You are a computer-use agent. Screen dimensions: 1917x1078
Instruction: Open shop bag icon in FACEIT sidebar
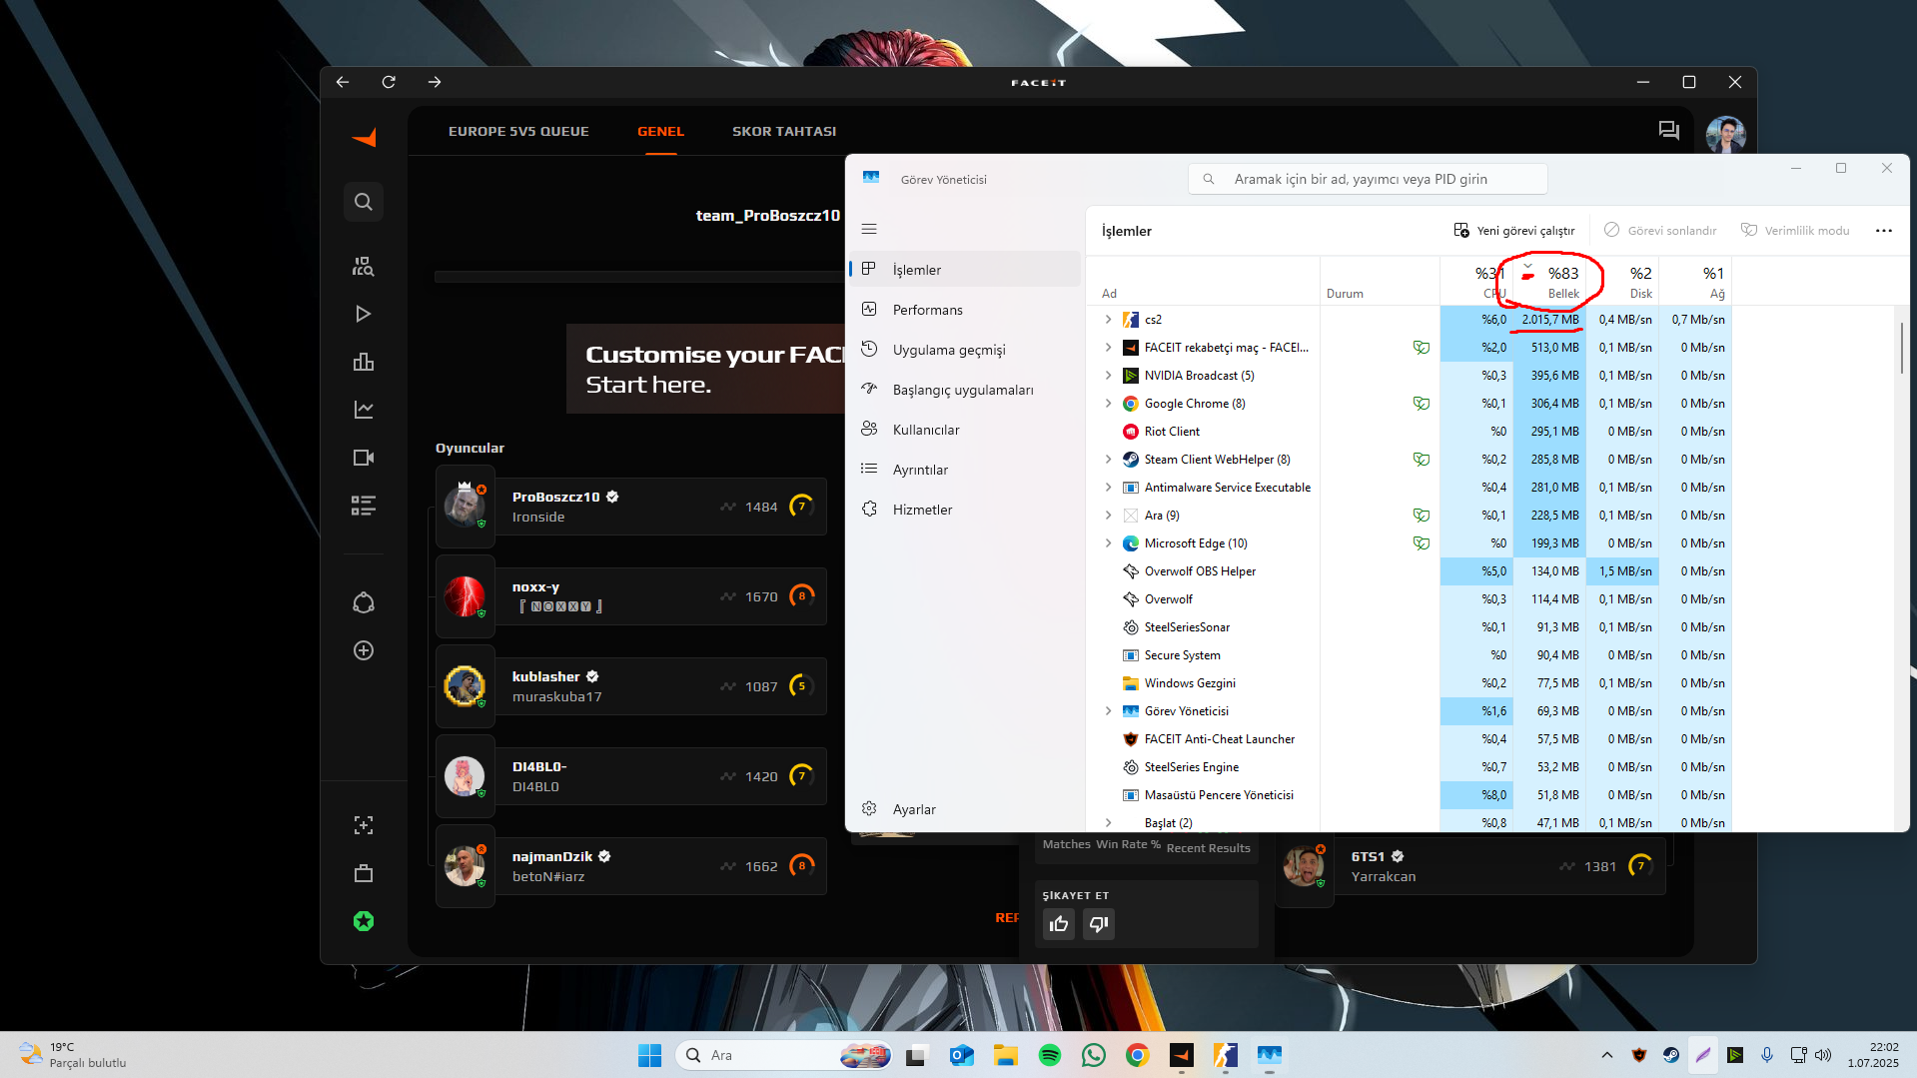point(364,873)
